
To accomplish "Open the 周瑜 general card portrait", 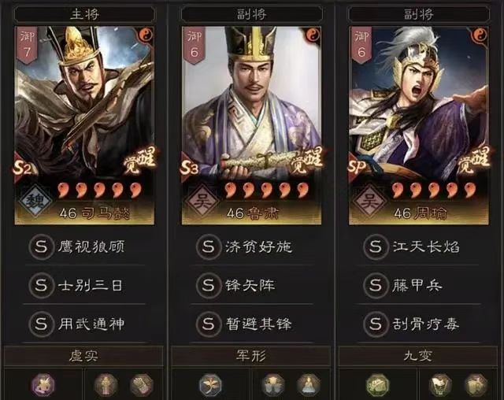I will (419, 125).
